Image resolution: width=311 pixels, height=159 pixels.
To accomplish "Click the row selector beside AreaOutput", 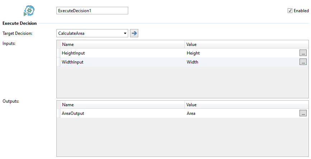I will [59, 113].
